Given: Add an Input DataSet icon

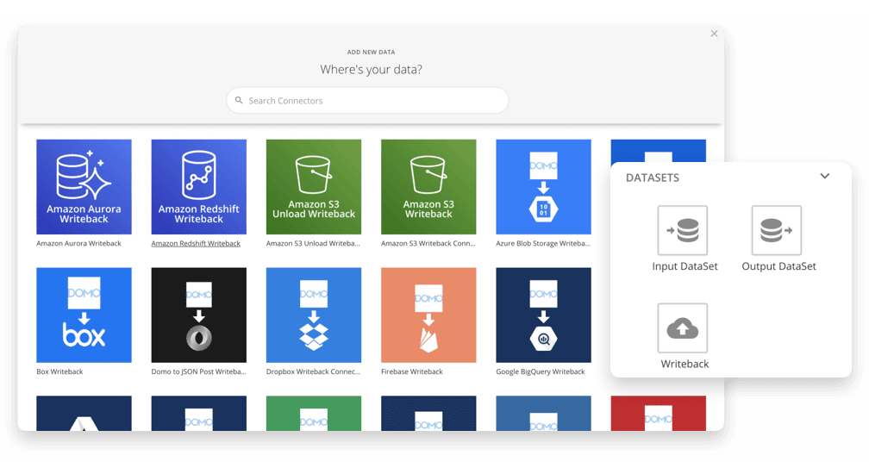Looking at the screenshot, I should tap(682, 230).
